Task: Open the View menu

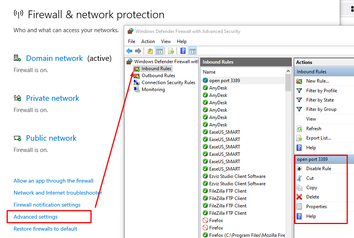Action: coord(166,41)
